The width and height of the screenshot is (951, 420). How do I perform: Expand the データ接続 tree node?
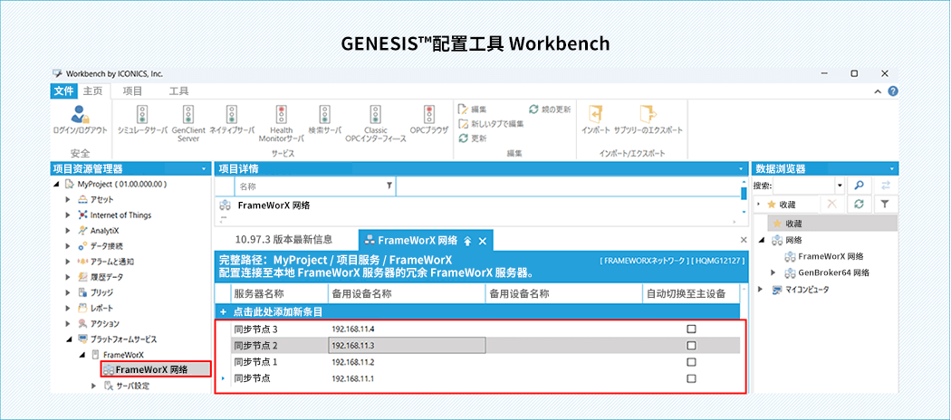68,246
